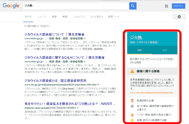
Task: Switch to the 画像 tab
Action: click(x=54, y=17)
